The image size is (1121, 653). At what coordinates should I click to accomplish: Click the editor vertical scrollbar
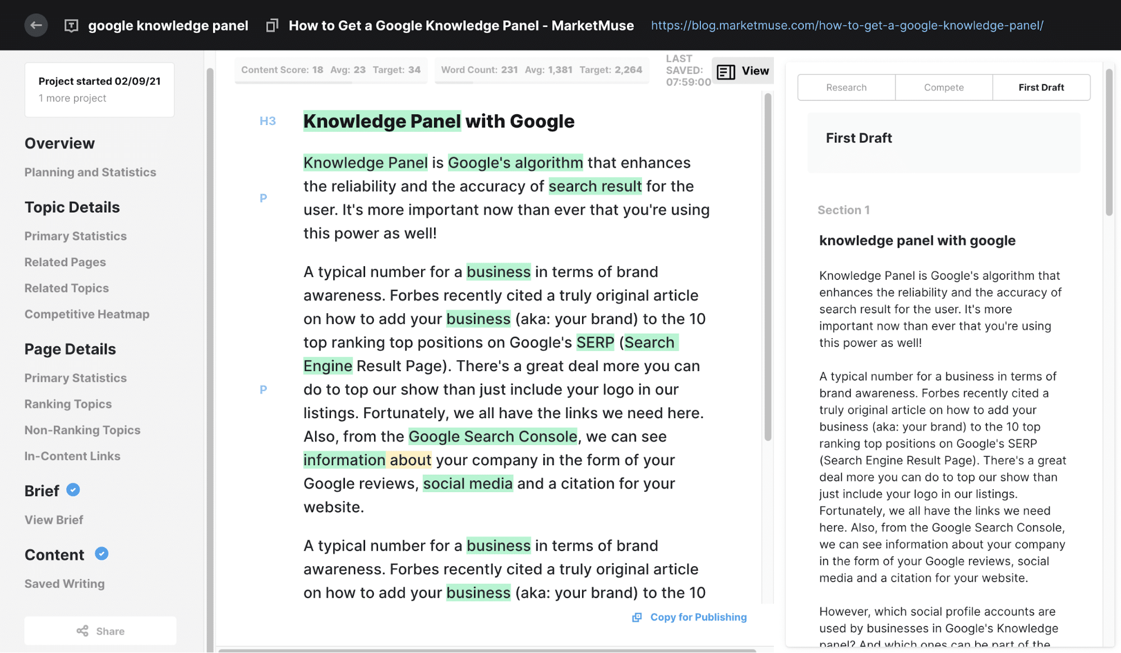pyautogui.click(x=768, y=266)
